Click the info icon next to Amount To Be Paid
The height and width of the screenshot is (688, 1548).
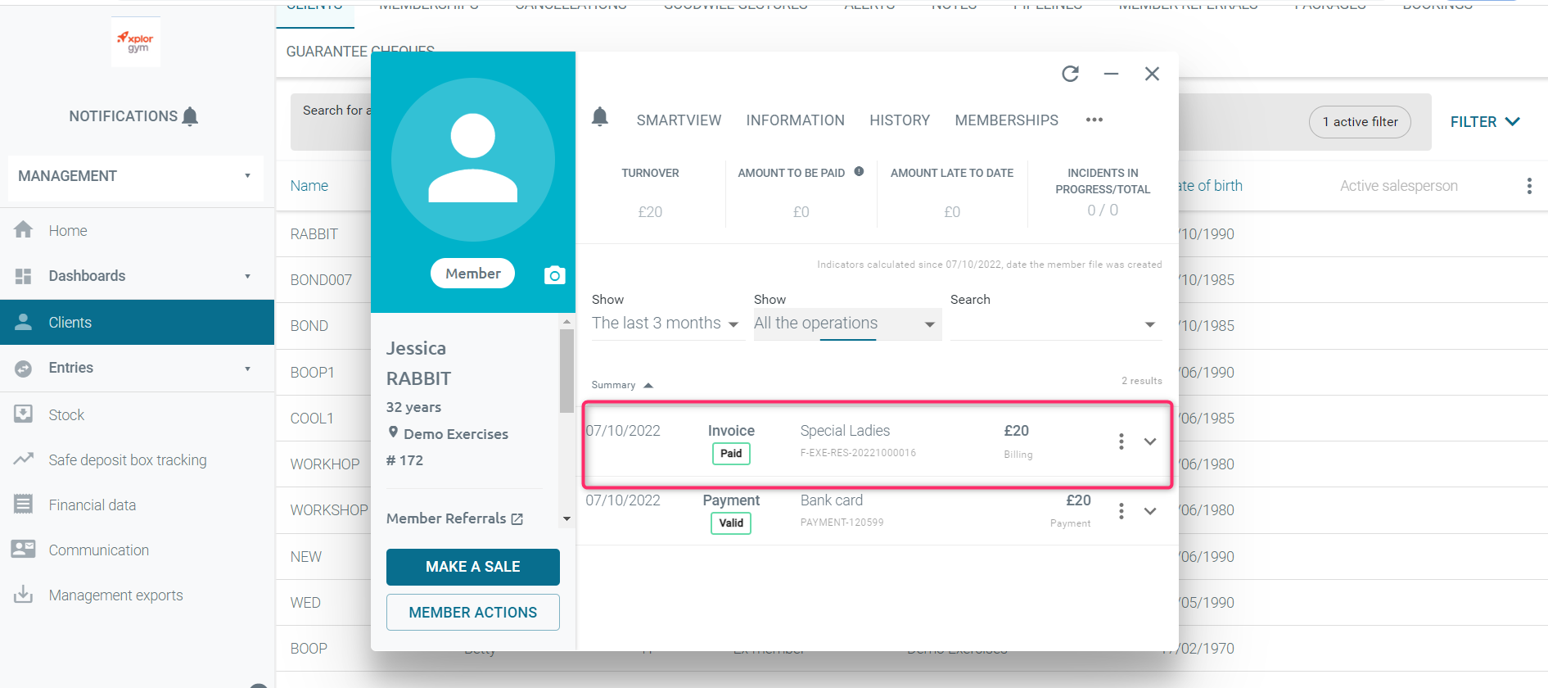pyautogui.click(x=859, y=172)
